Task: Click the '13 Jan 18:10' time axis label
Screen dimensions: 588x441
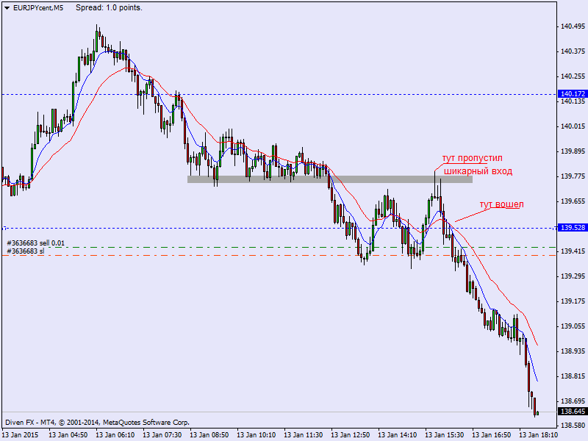Action: pyautogui.click(x=538, y=435)
